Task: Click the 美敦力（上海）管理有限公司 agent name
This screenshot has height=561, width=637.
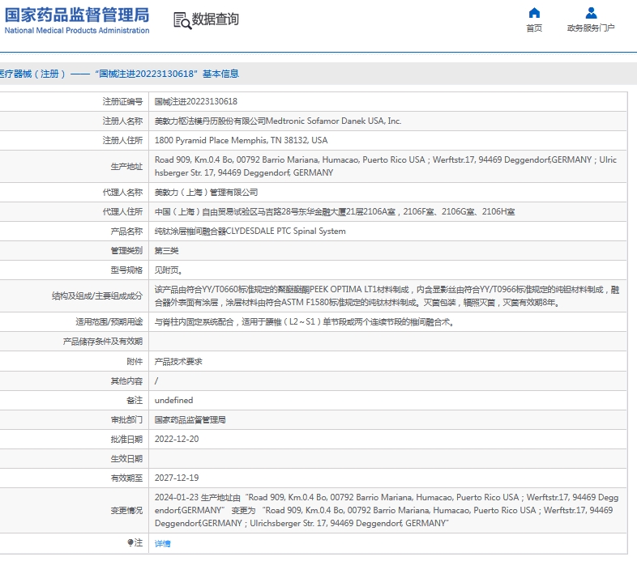Action: pos(206,192)
